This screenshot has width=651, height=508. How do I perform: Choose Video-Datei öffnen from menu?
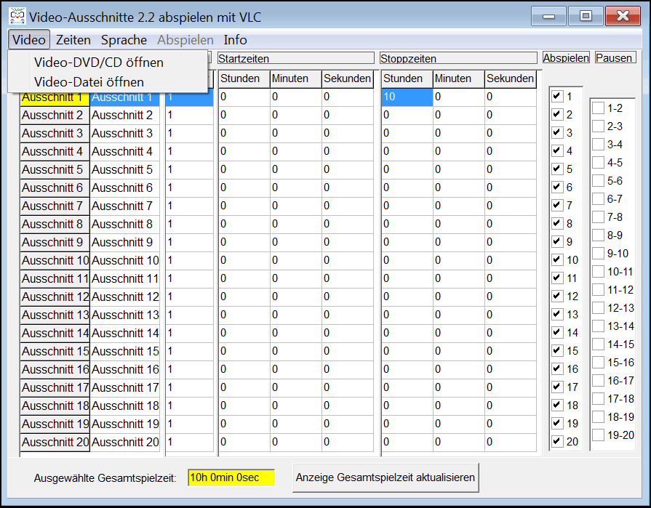(x=89, y=82)
